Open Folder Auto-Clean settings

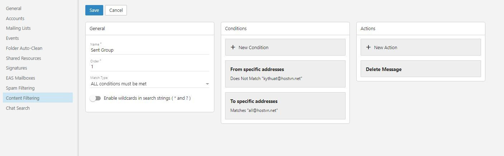[x=24, y=48]
